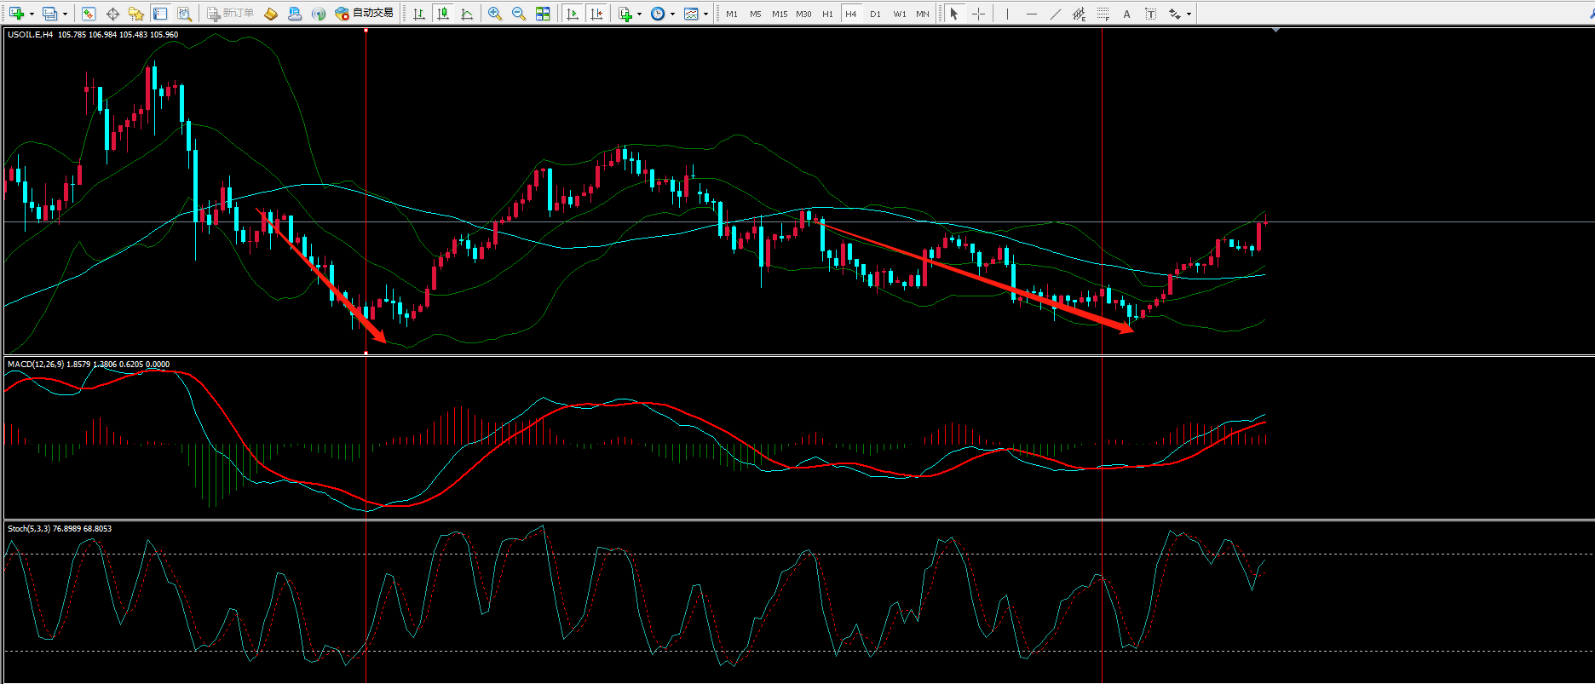Select the Text Label tool
This screenshot has width=1595, height=684.
pos(1151,14)
